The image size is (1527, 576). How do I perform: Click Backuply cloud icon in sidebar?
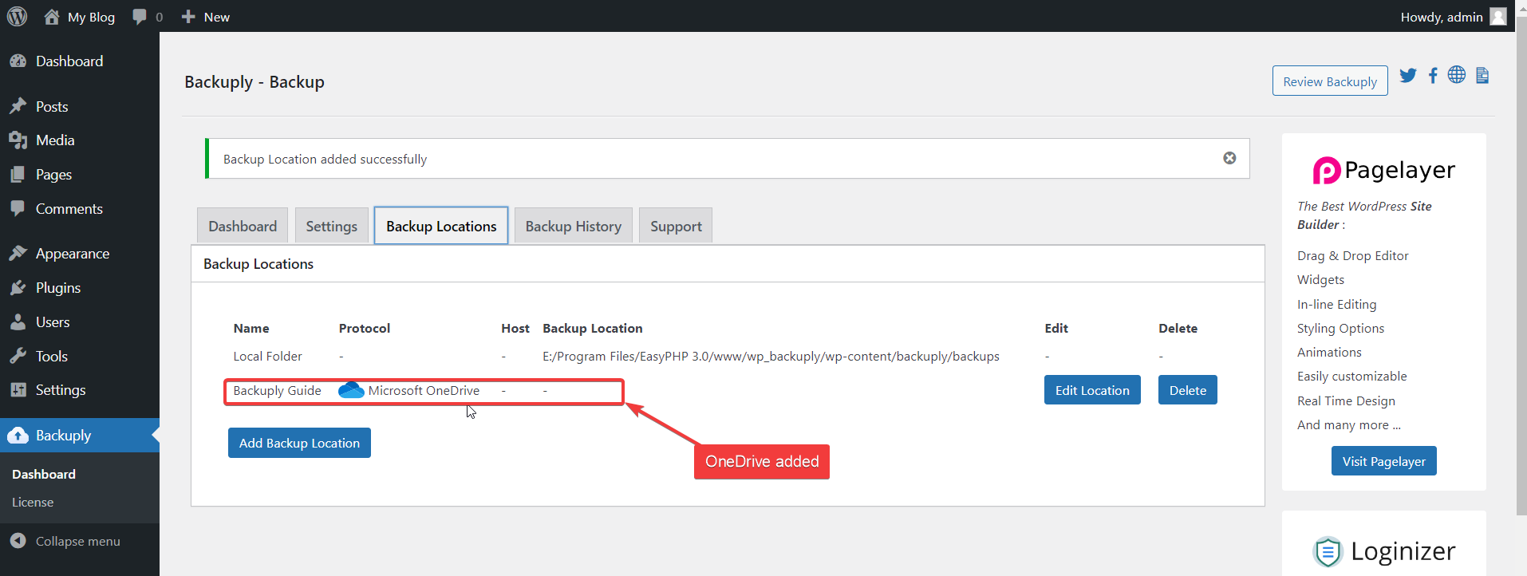click(x=18, y=436)
